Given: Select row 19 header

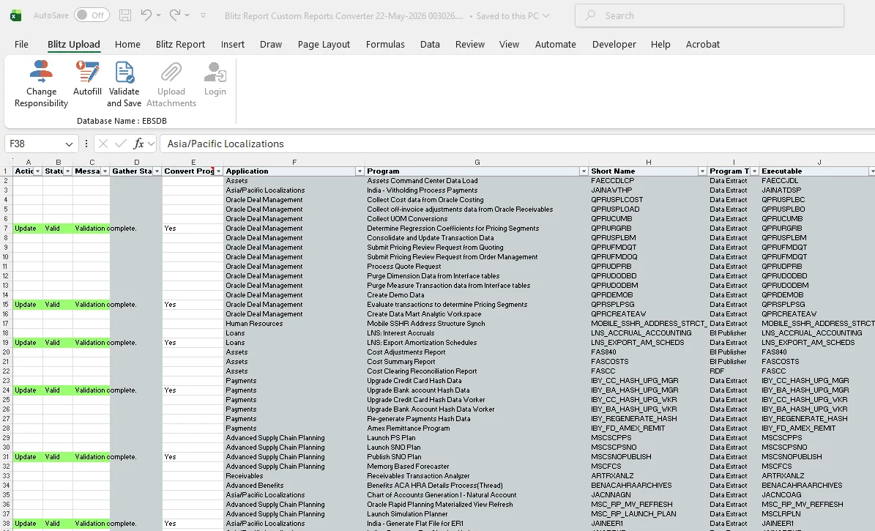Looking at the screenshot, I should point(6,343).
